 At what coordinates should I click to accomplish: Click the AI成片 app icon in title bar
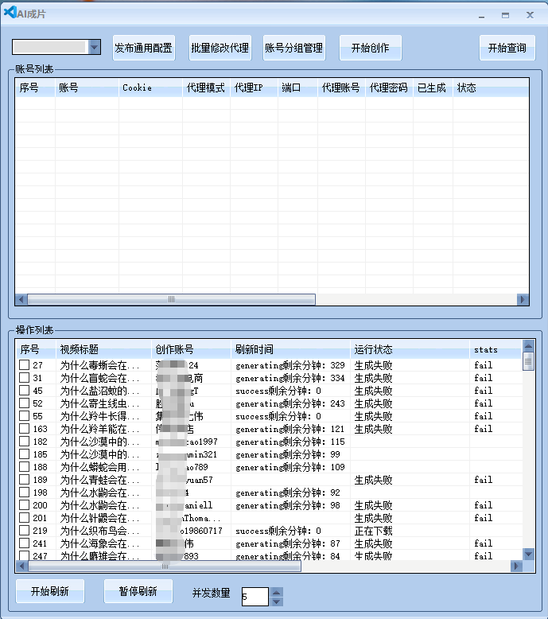pos(10,13)
